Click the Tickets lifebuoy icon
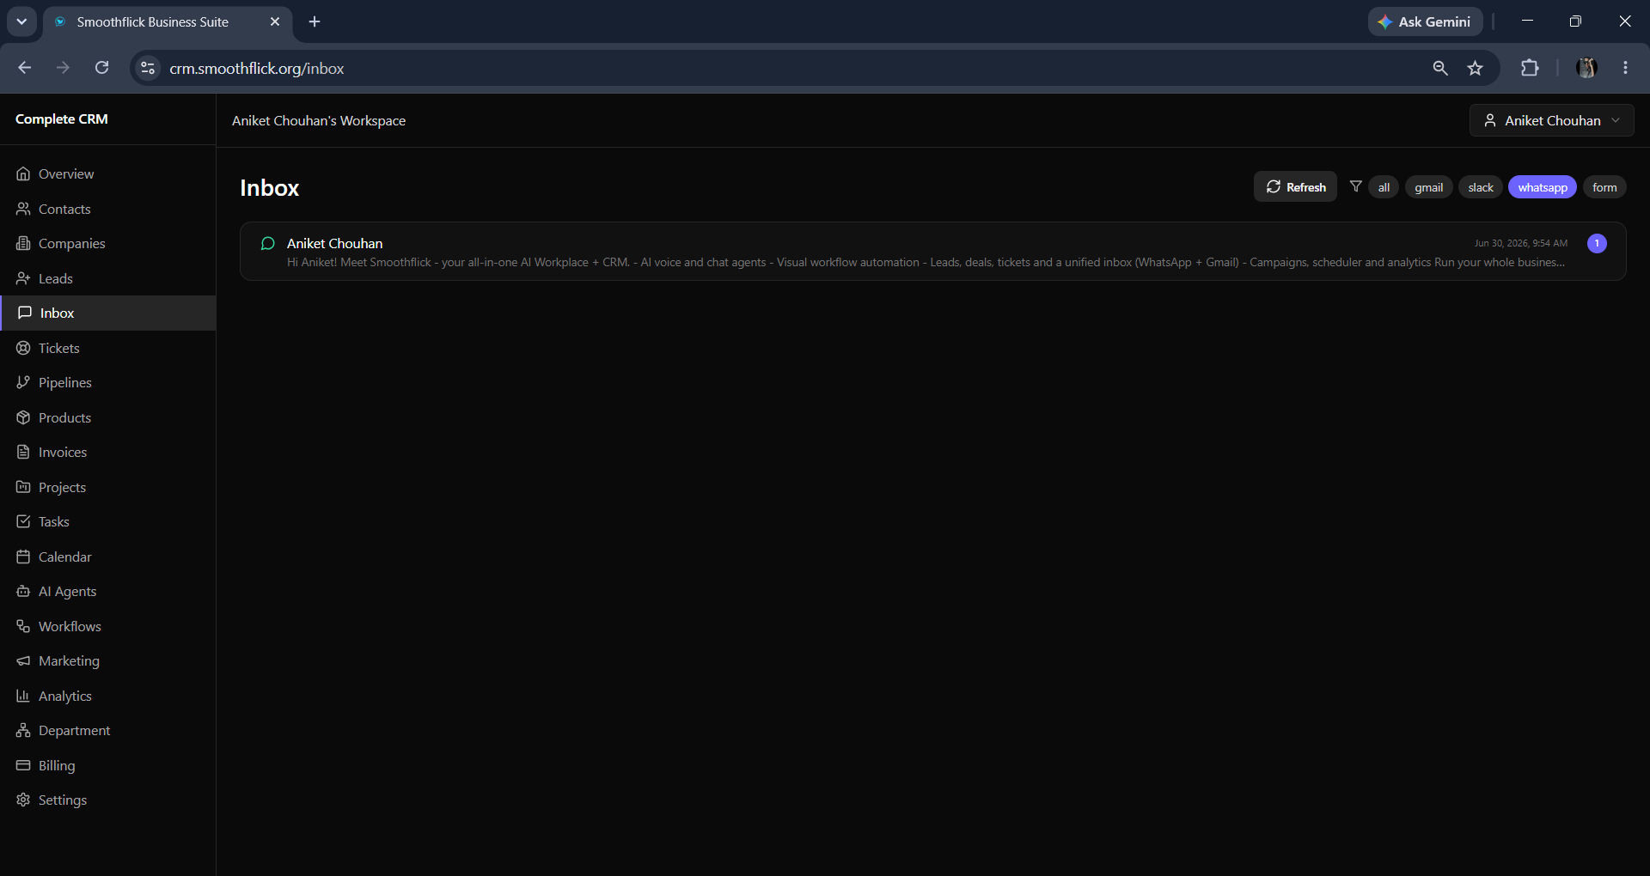Viewport: 1650px width, 876px height. [x=23, y=348]
